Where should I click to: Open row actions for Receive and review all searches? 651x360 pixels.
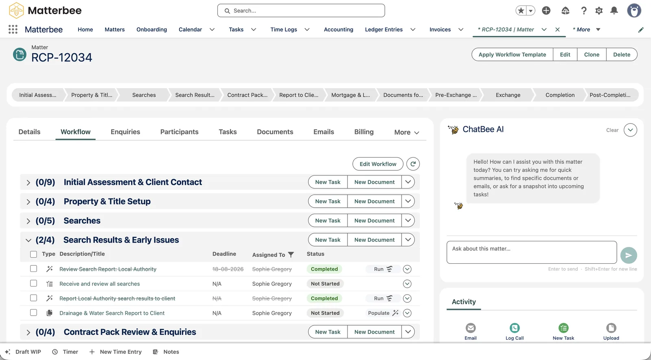coord(407,284)
